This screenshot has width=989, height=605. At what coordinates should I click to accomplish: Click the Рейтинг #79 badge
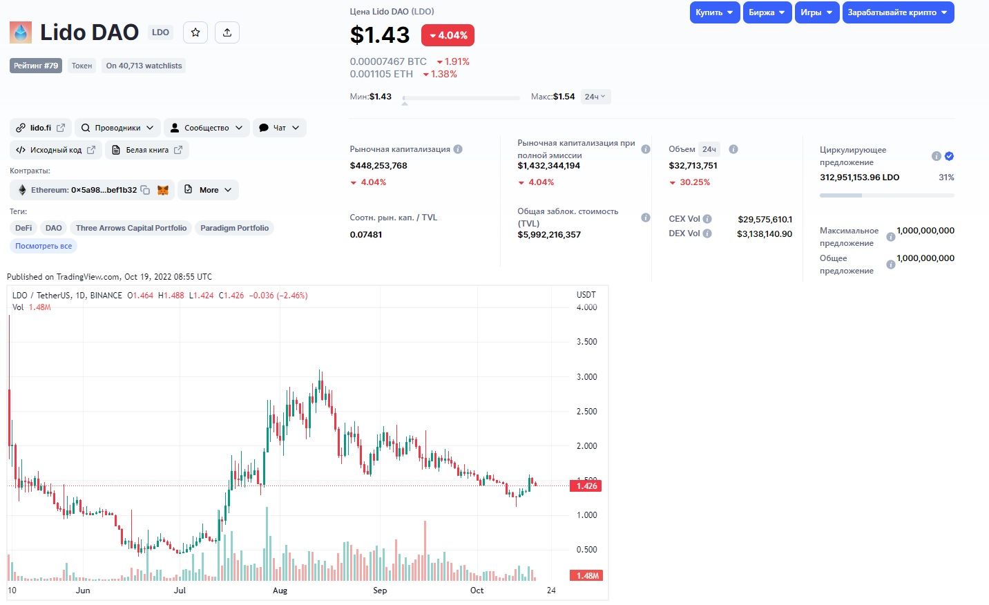(36, 66)
